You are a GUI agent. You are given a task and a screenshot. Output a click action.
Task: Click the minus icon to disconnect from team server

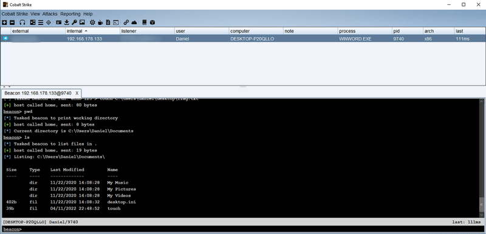12,22
